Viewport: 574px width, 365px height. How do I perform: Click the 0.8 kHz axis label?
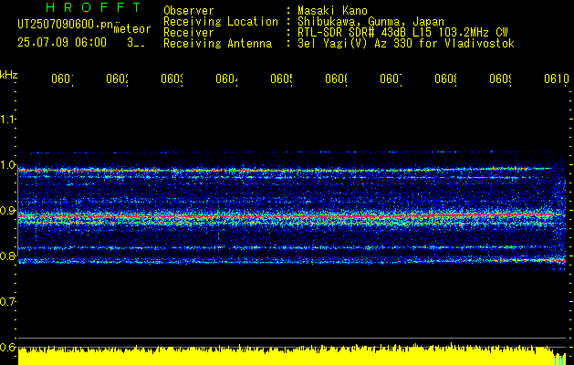(7, 255)
